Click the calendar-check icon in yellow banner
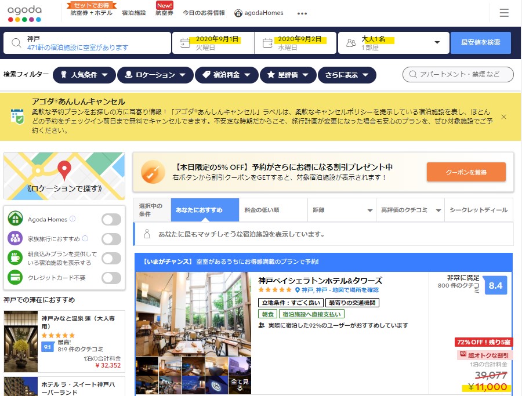Screen dimensions: 522x396 pos(17,116)
